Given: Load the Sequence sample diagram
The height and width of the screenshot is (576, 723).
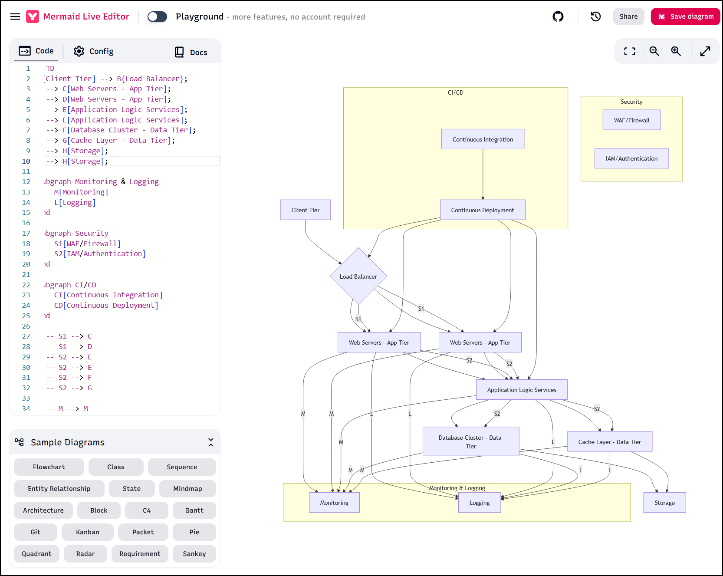Looking at the screenshot, I should [182, 467].
